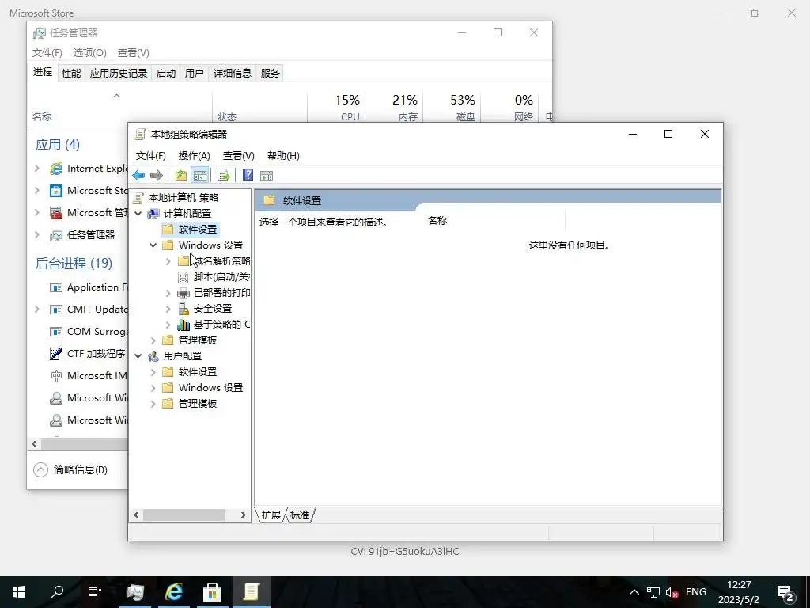Expand the 已部署的打印机 node
The image size is (810, 608).
click(168, 293)
